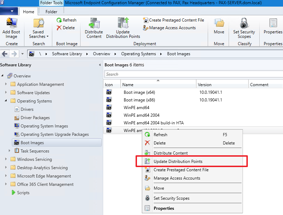Expand the Task Sequences node

[x=10, y=151]
